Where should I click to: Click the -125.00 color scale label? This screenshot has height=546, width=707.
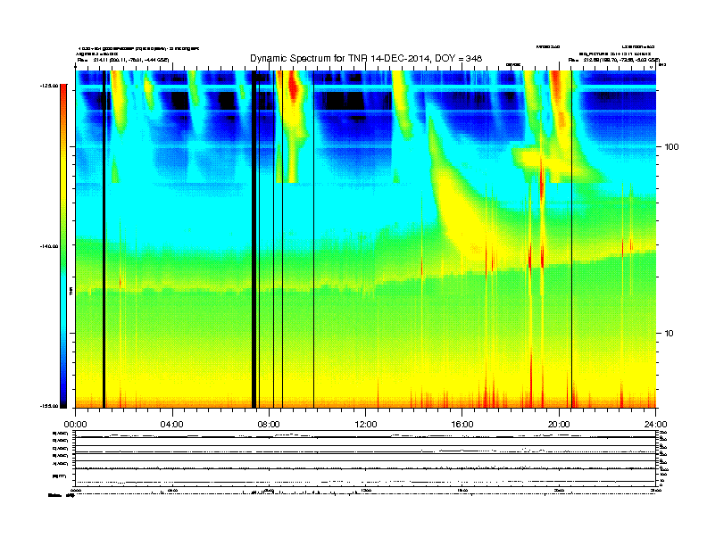click(x=49, y=86)
